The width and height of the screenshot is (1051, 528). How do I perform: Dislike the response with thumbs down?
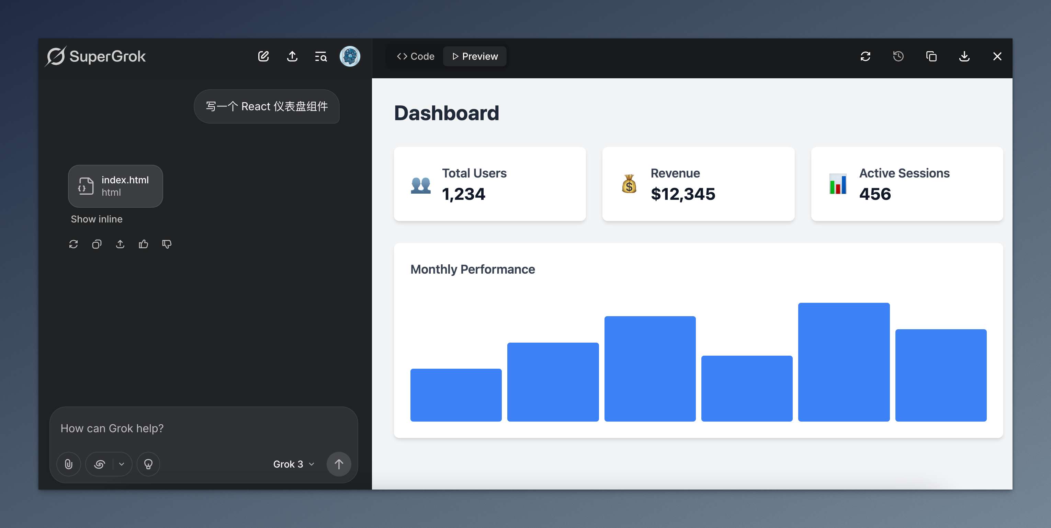click(x=167, y=244)
